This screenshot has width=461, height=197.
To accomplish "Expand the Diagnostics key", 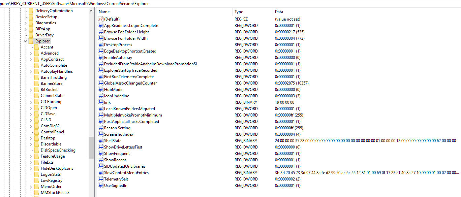I will click(26, 23).
